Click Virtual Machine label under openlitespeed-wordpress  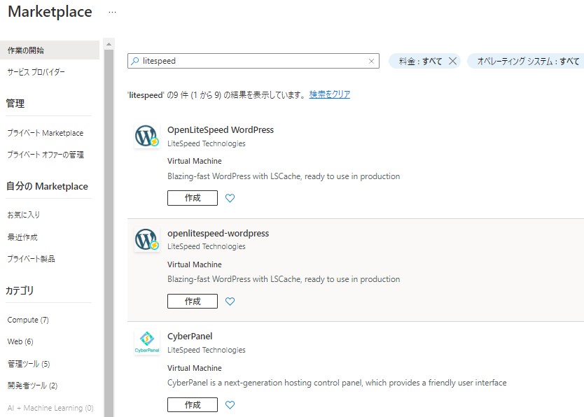coord(195,264)
